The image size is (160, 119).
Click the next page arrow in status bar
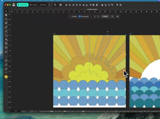(22, 111)
